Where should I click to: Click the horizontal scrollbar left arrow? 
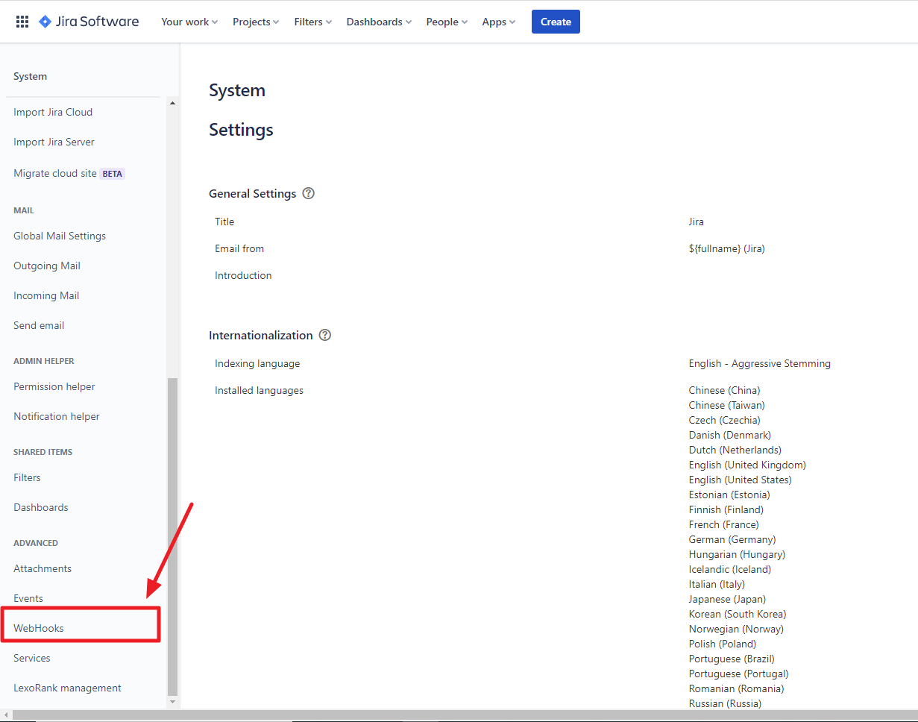pos(6,716)
